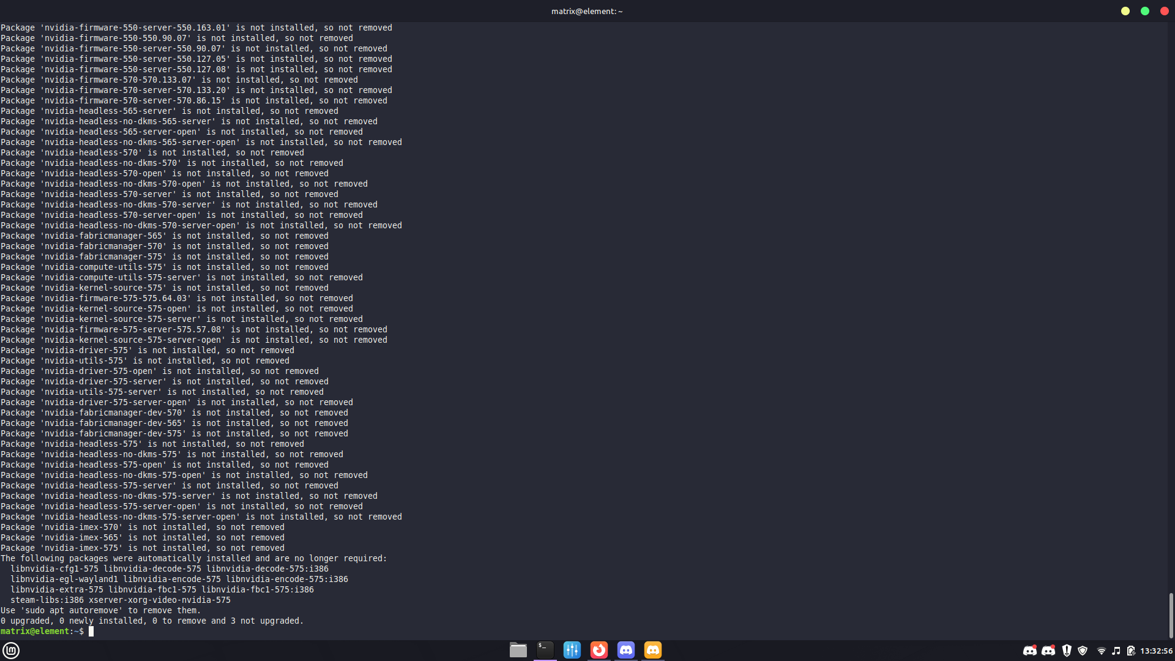Open the purple Discord taskbar icon
1175x661 pixels.
click(626, 650)
